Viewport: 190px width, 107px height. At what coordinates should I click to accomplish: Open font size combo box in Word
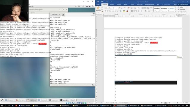point(115,8)
